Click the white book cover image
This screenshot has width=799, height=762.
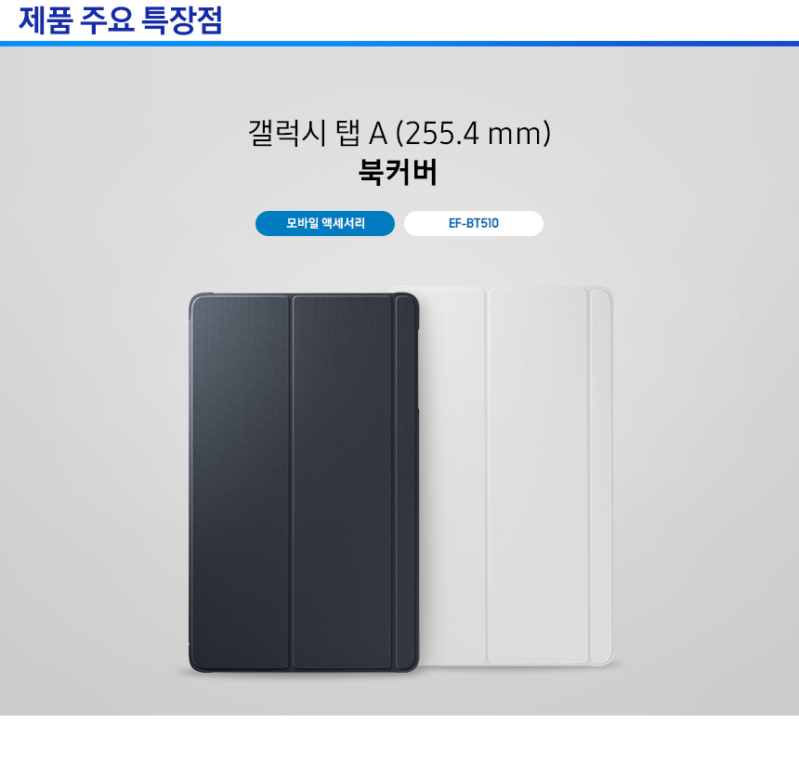tap(517, 476)
